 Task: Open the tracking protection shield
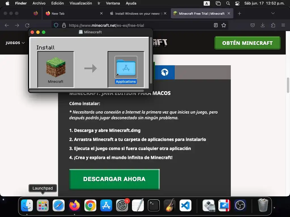click(56, 25)
